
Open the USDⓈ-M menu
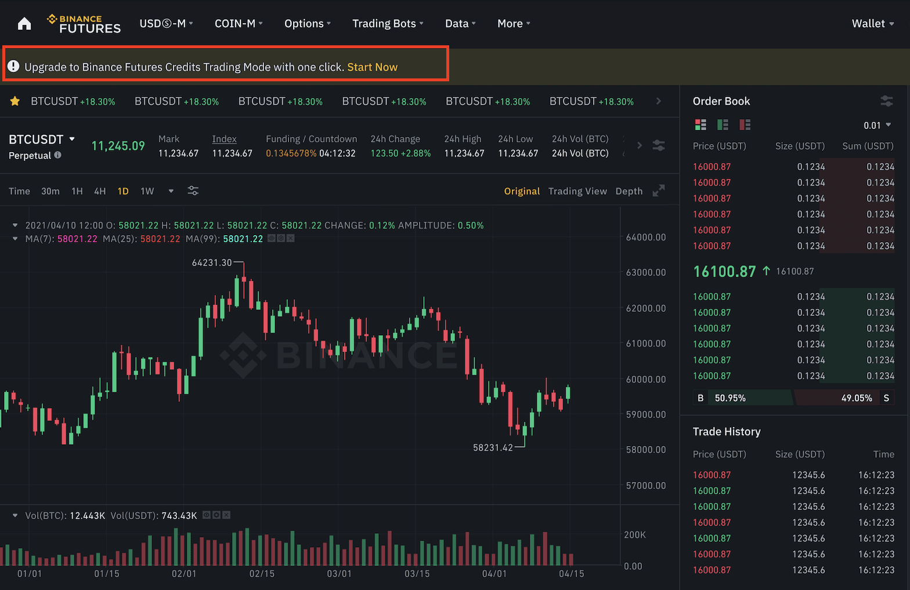coord(166,24)
